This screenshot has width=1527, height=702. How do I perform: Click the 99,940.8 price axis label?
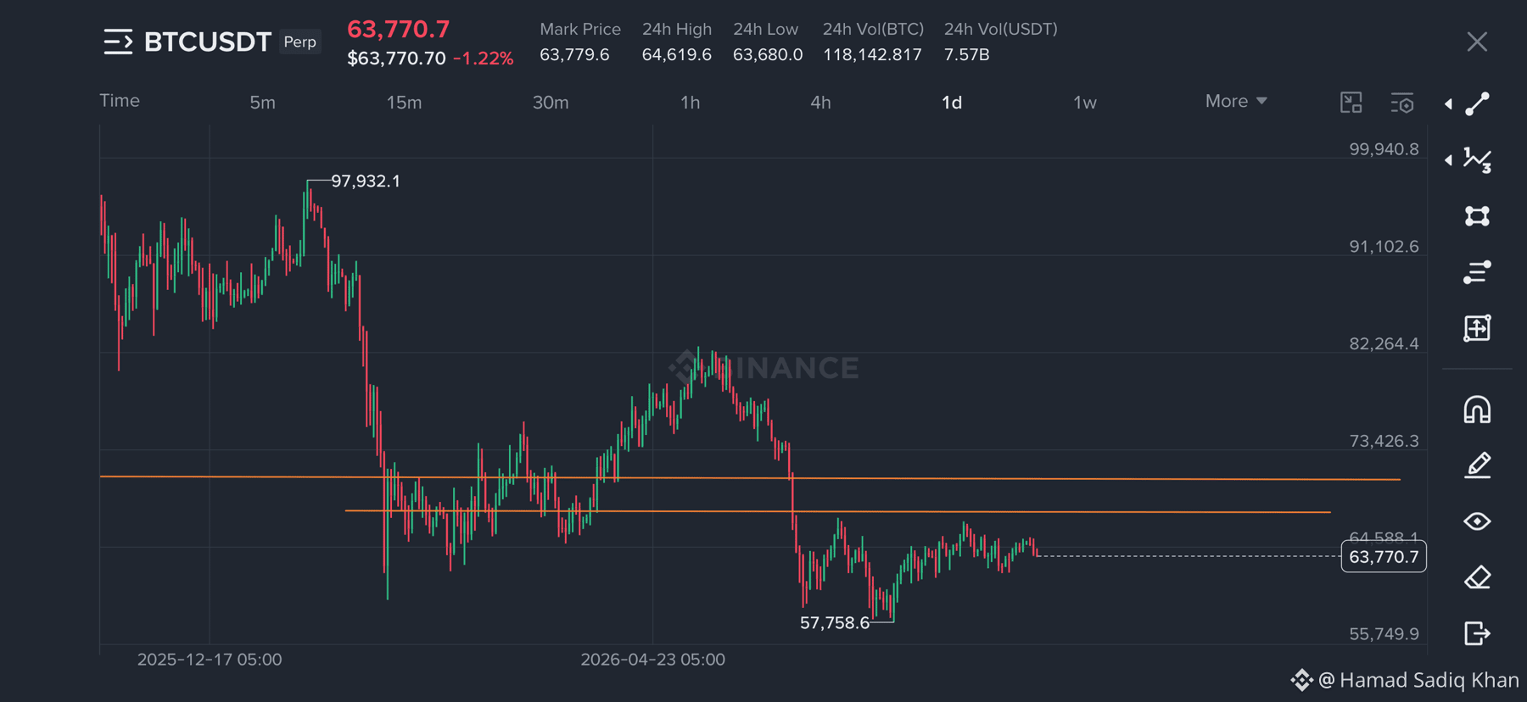[x=1384, y=149]
